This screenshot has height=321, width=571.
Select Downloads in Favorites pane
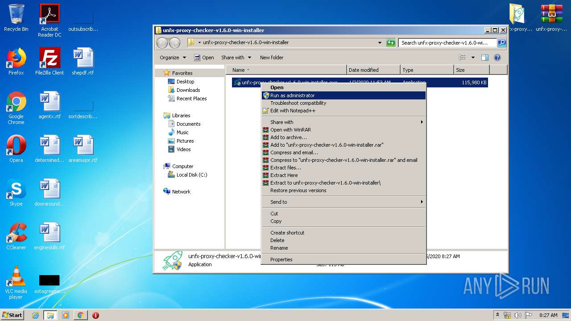point(188,90)
